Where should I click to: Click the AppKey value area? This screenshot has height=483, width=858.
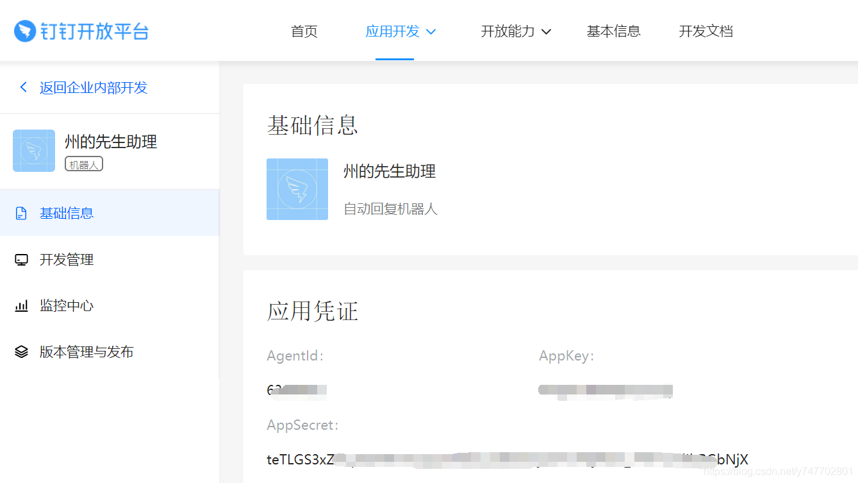tap(605, 390)
